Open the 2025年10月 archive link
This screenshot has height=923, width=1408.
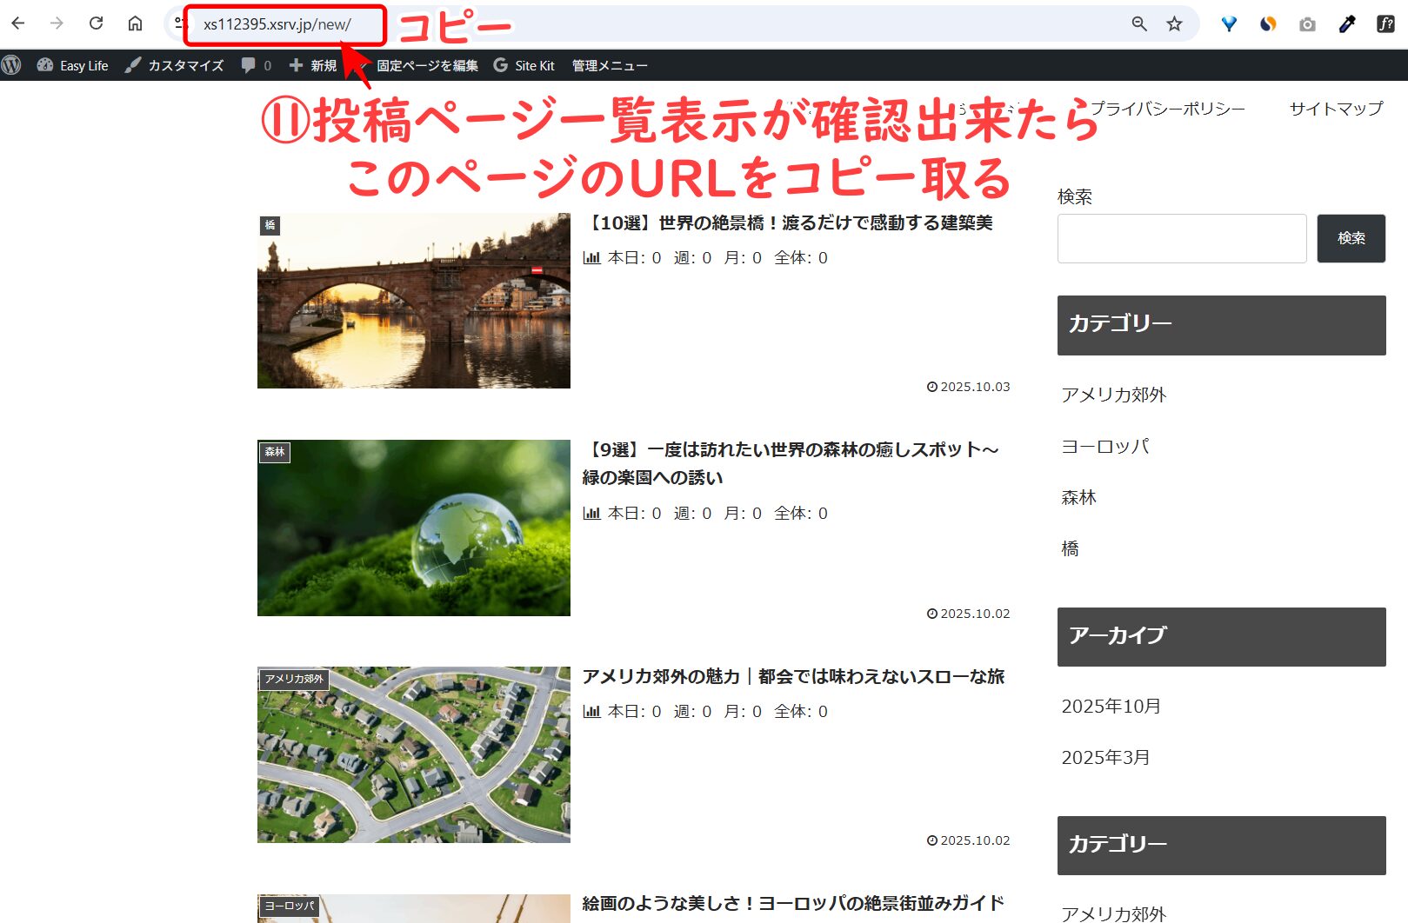pyautogui.click(x=1111, y=707)
